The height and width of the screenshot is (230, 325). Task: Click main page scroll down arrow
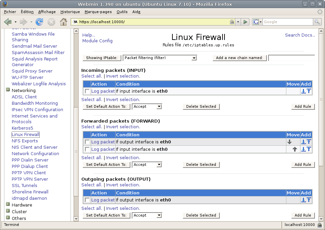[321, 219]
